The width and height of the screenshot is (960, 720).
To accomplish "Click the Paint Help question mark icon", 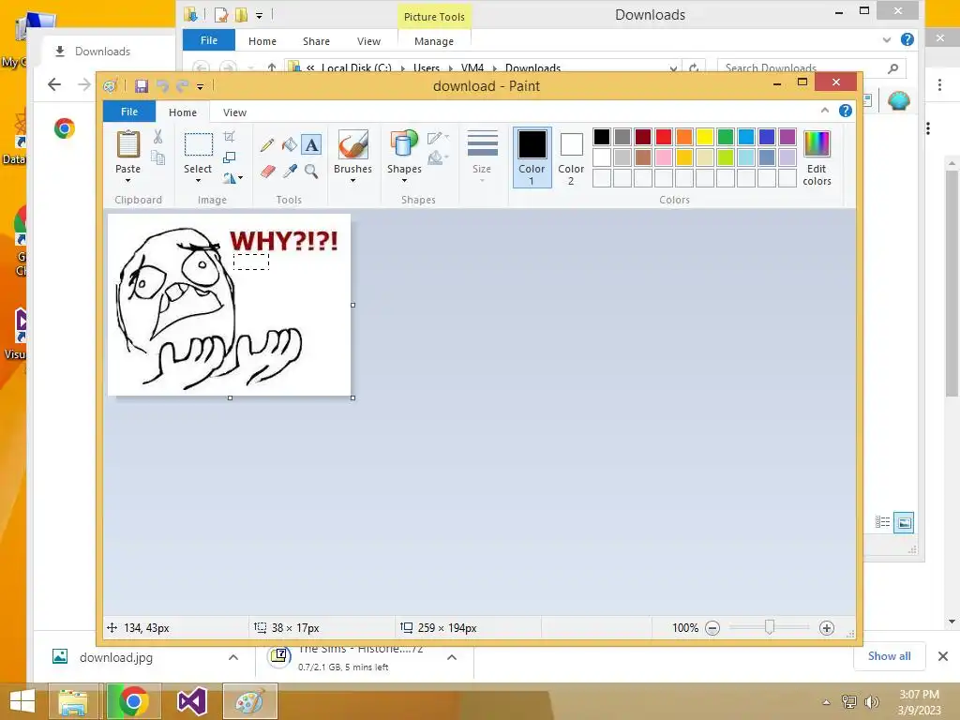I will click(846, 111).
